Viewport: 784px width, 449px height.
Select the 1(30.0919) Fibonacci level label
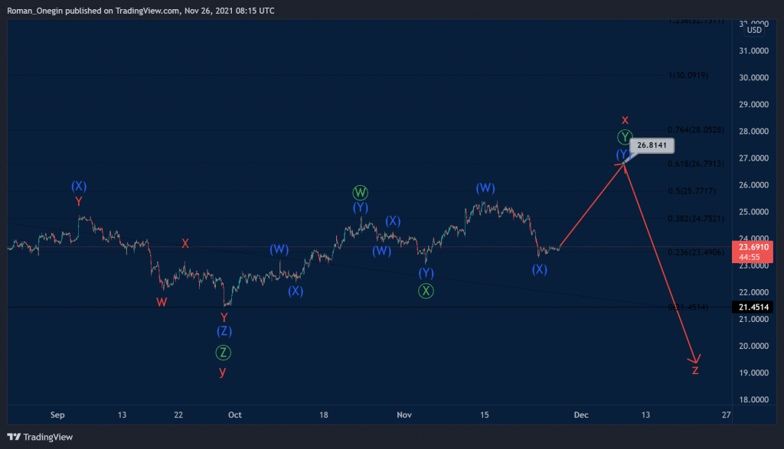click(x=688, y=76)
